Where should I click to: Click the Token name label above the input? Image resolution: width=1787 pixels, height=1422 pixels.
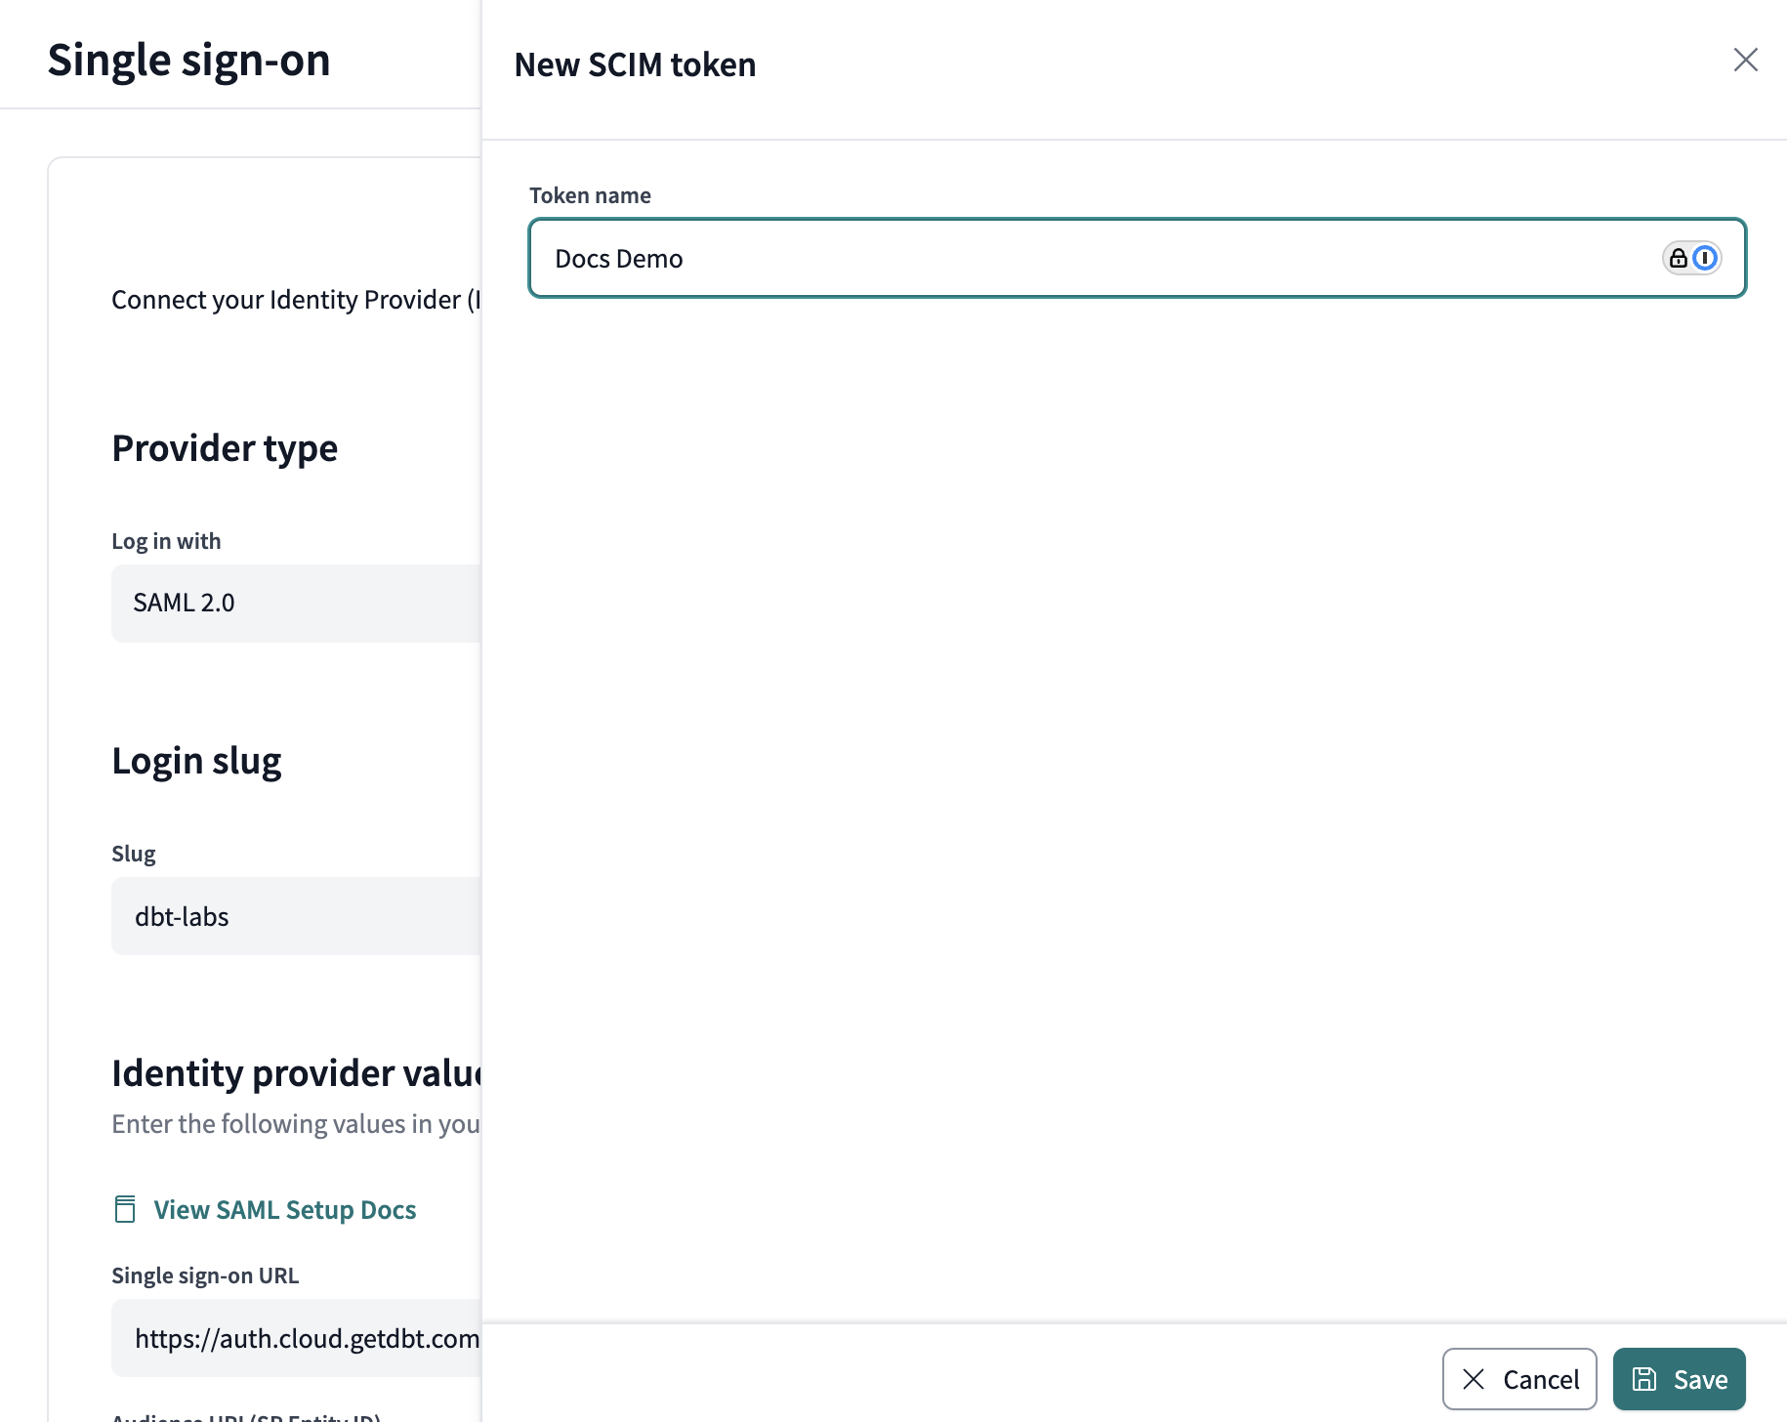(590, 194)
